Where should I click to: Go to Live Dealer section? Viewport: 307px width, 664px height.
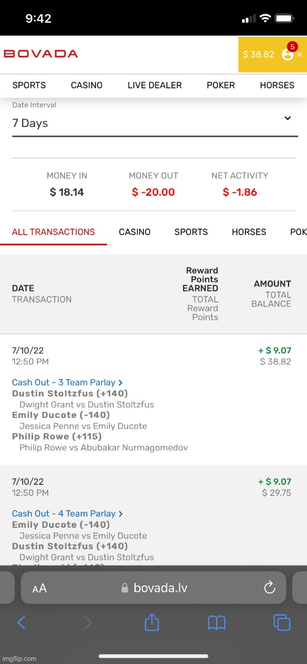(155, 85)
